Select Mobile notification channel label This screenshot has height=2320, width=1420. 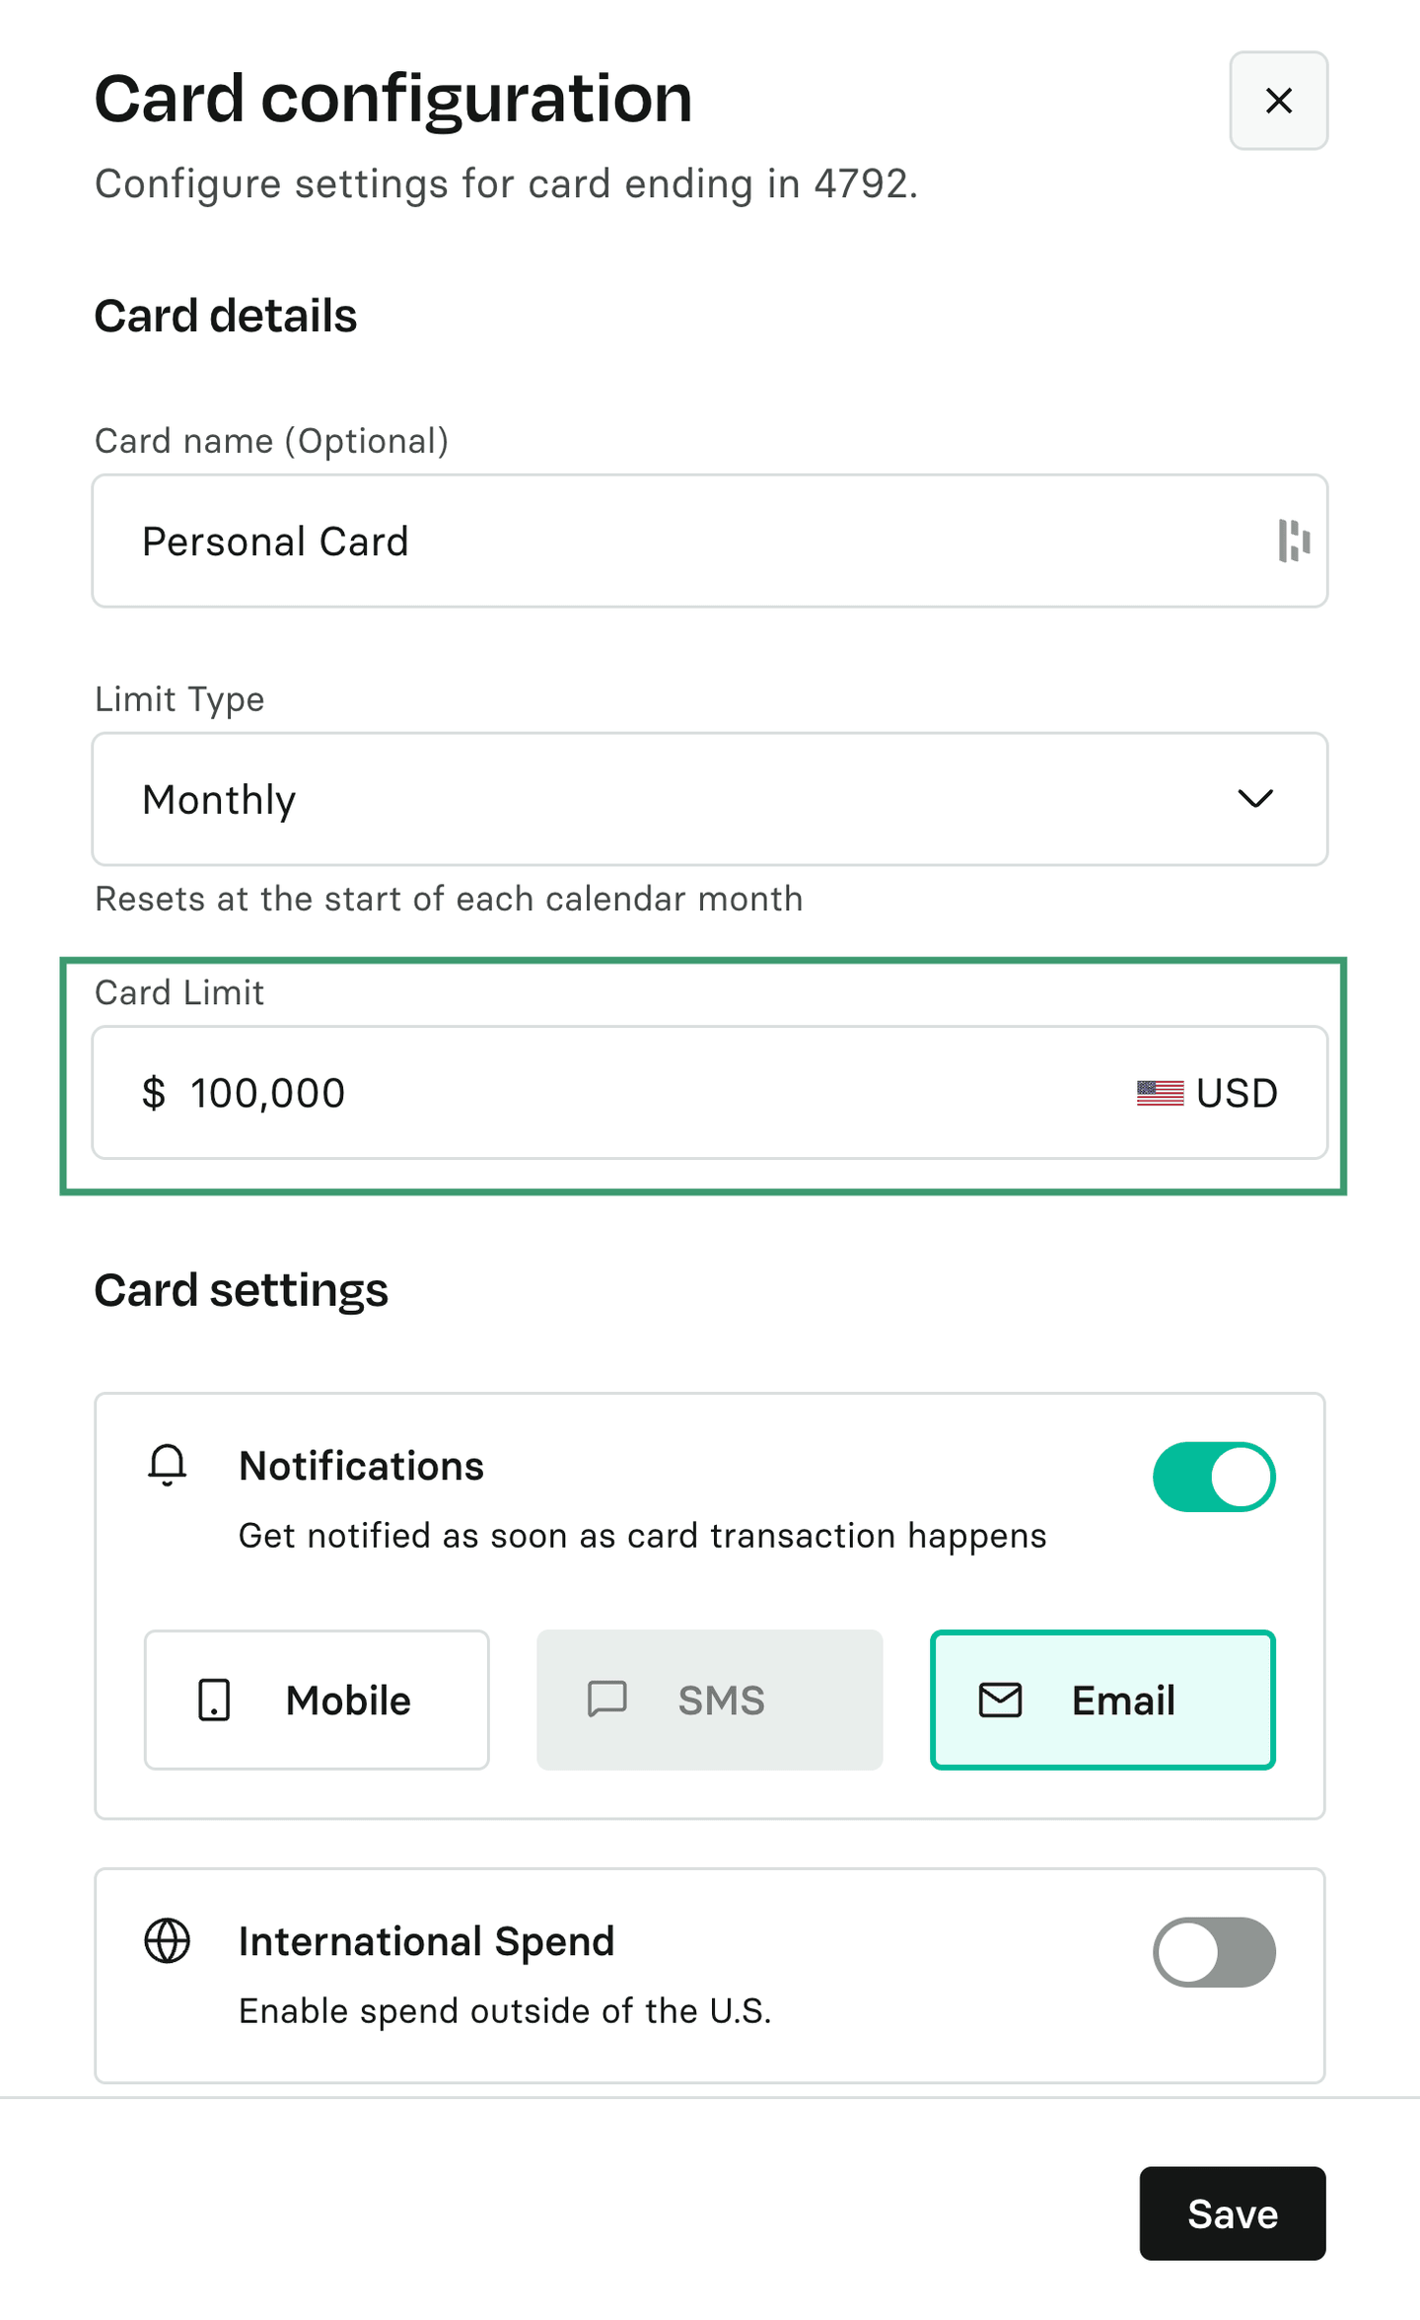[x=348, y=1701]
